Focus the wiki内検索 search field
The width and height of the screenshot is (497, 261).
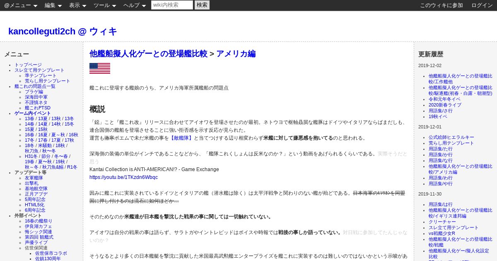point(172,5)
